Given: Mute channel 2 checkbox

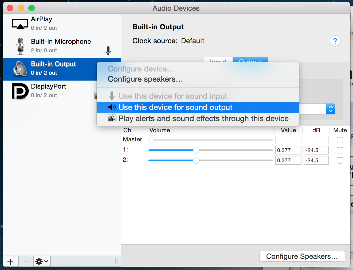Looking at the screenshot, I should (340, 160).
